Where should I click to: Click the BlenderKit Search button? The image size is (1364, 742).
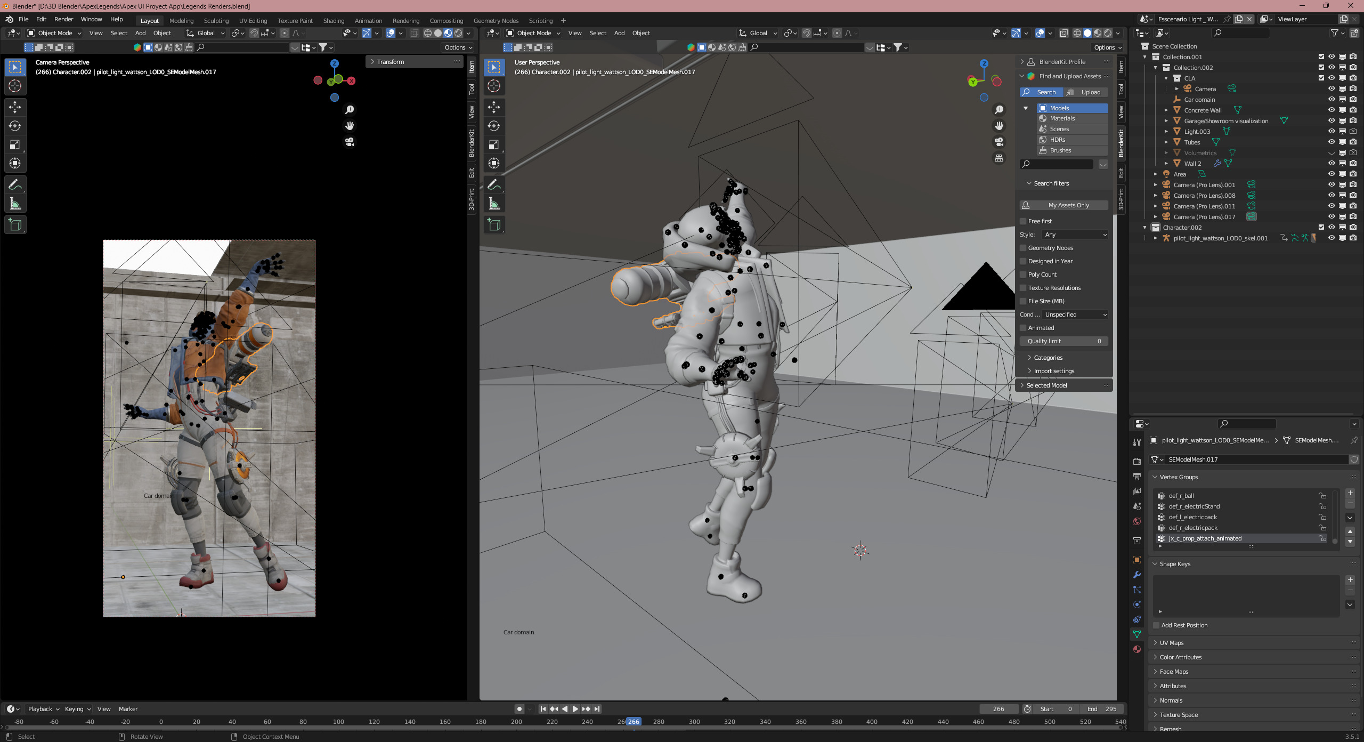pyautogui.click(x=1042, y=92)
